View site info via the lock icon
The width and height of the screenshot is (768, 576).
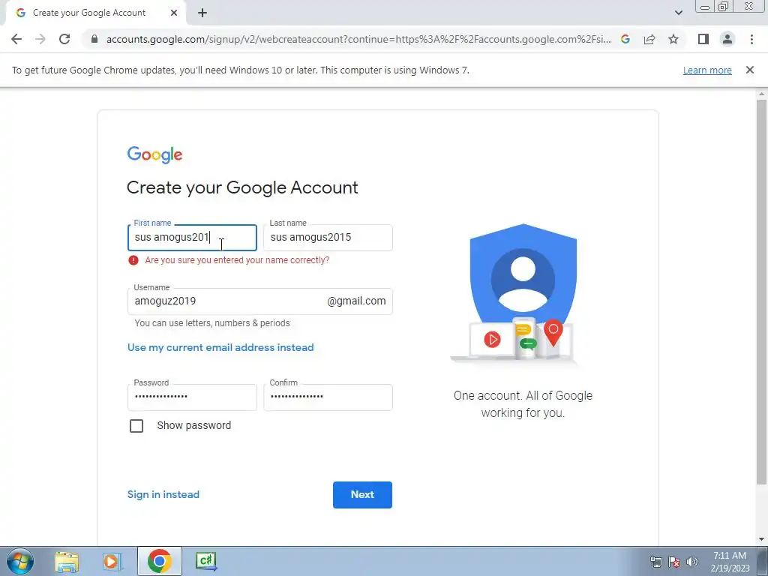coord(94,39)
